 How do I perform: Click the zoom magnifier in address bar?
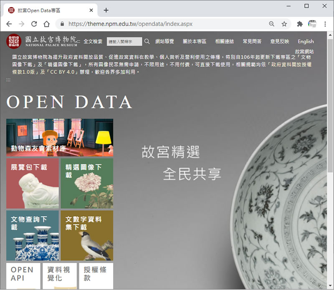(272, 24)
